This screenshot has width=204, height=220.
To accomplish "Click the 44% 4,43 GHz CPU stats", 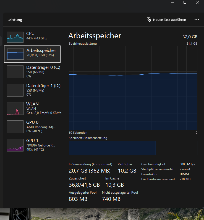I will coord(37,38).
